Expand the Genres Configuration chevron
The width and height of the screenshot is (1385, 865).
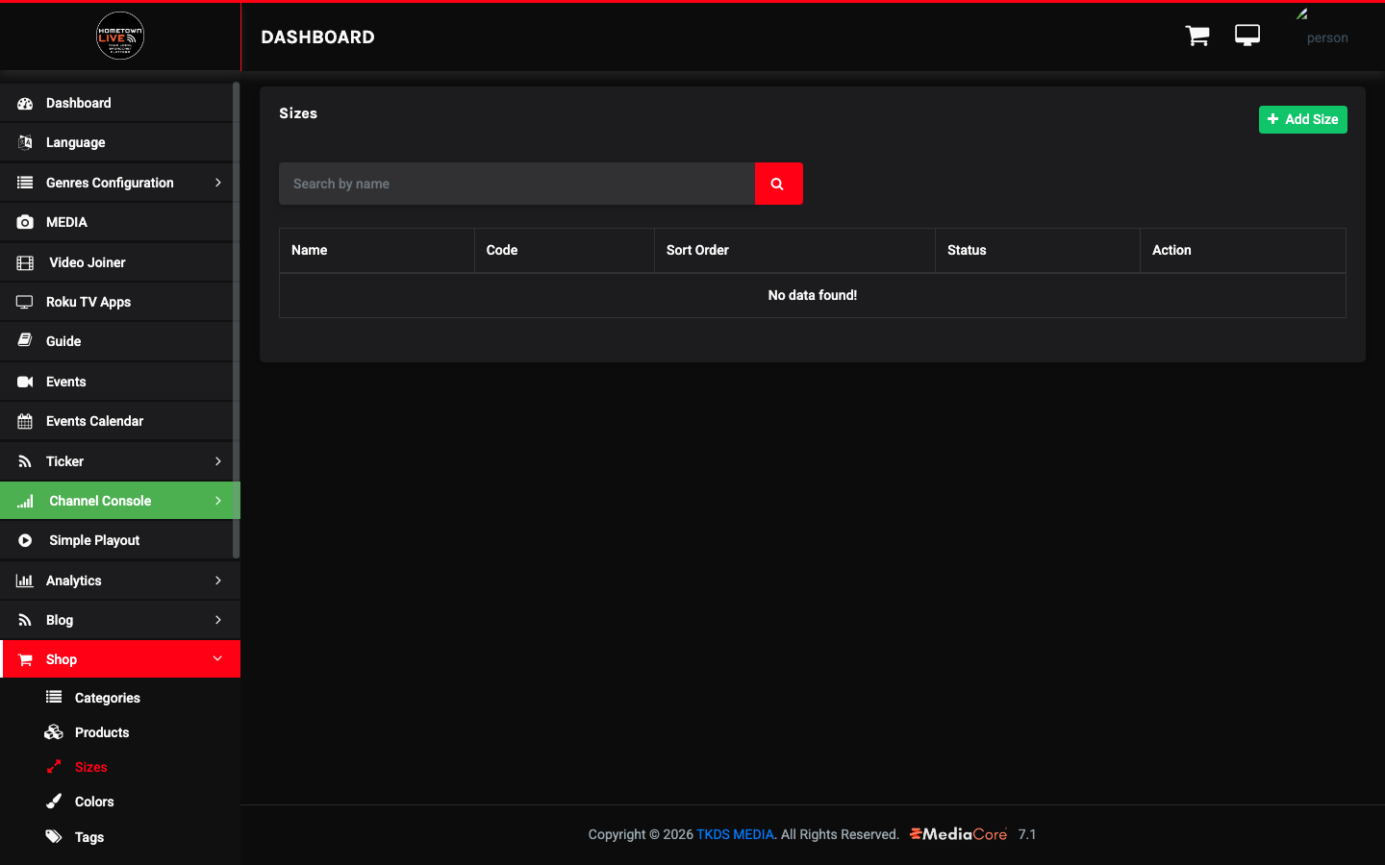click(218, 183)
